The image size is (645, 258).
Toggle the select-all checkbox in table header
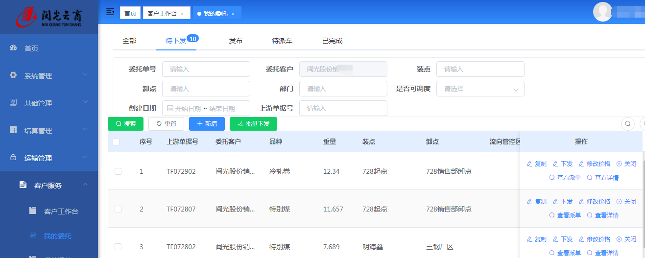pos(116,142)
